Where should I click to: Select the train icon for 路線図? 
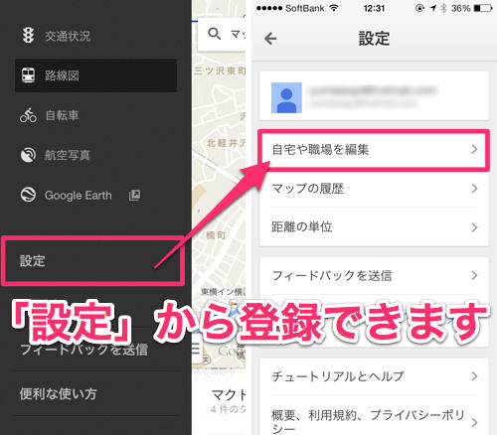click(28, 75)
